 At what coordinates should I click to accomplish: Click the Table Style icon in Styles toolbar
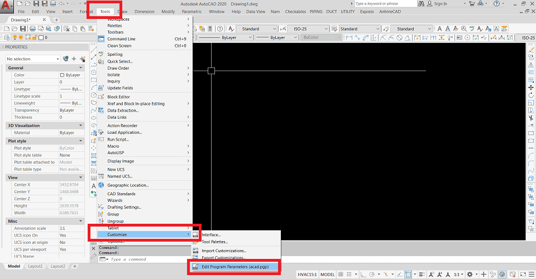[x=334, y=28]
